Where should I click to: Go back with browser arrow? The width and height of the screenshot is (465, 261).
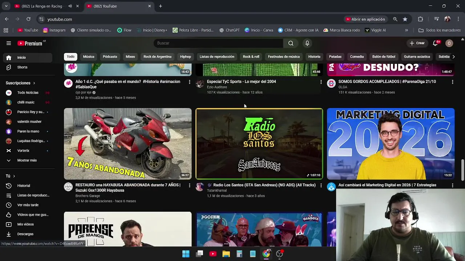[x=7, y=19]
